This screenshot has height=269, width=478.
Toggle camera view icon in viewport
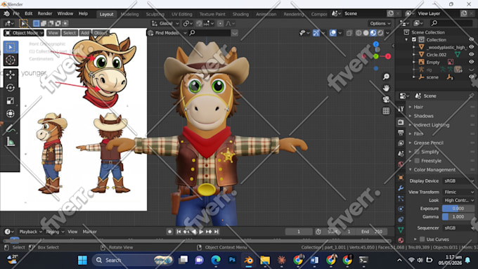[x=386, y=100]
